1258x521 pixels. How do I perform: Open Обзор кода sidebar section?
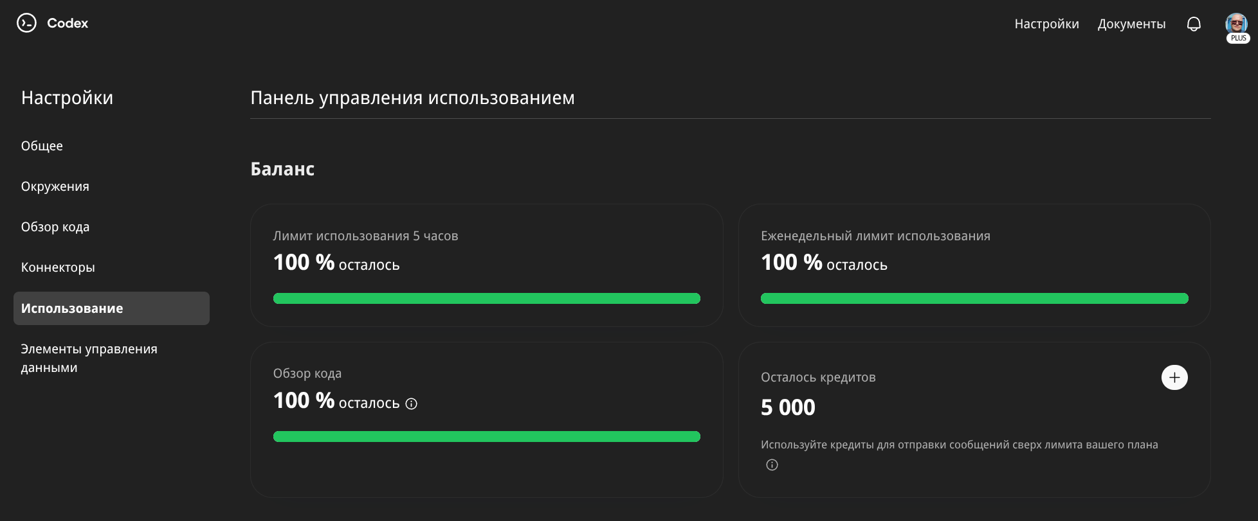point(55,227)
